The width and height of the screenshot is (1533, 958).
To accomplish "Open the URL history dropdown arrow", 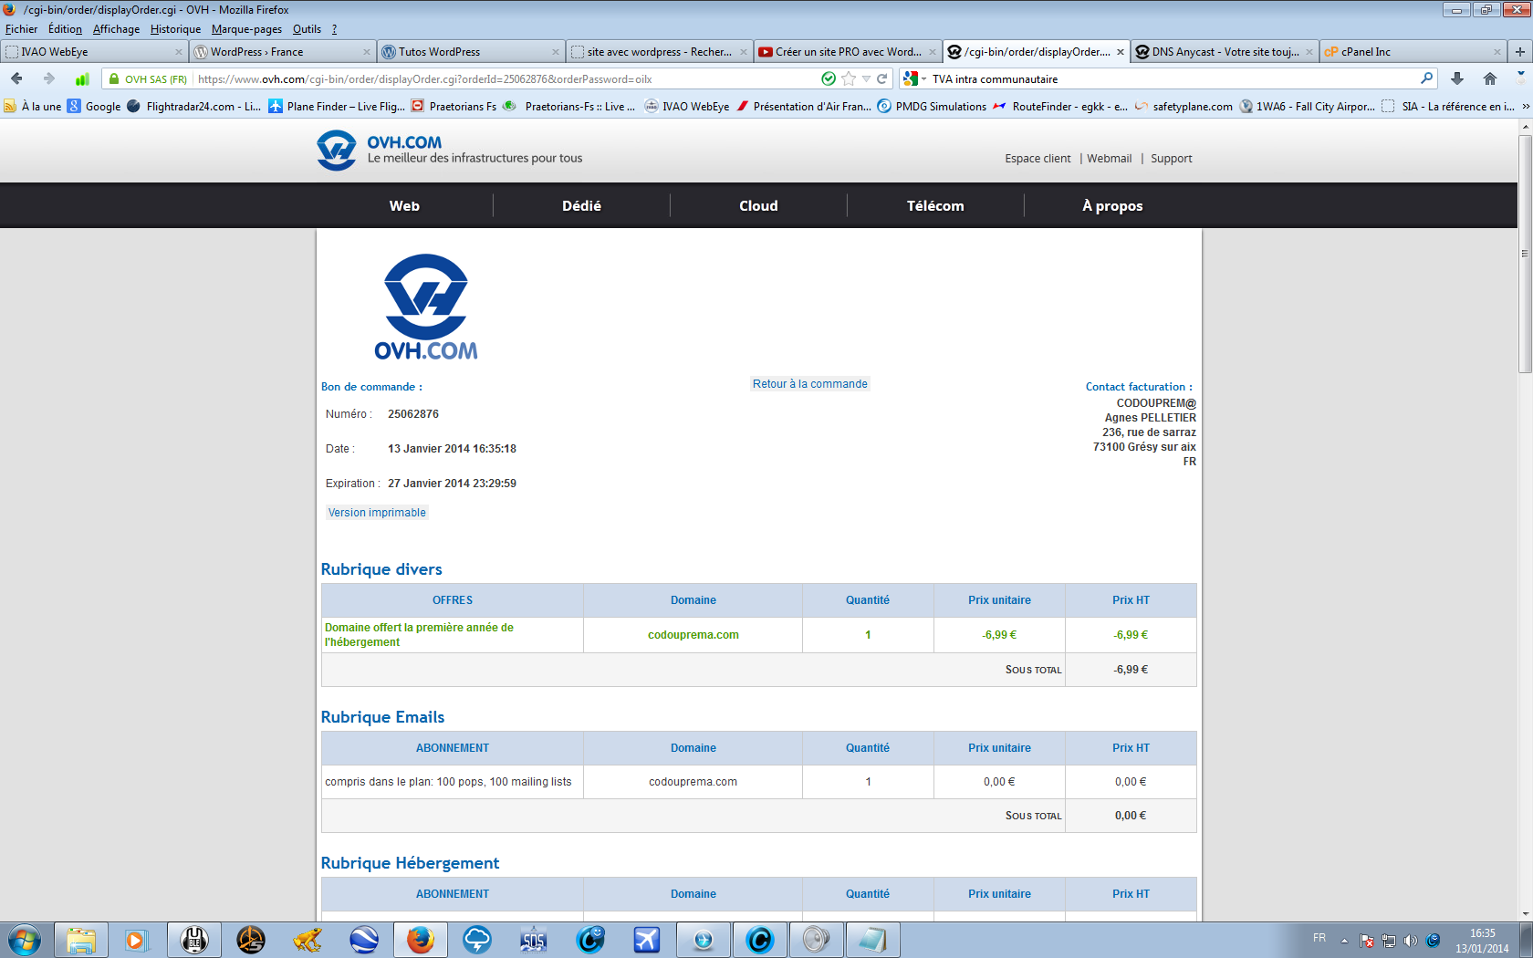I will (x=866, y=79).
